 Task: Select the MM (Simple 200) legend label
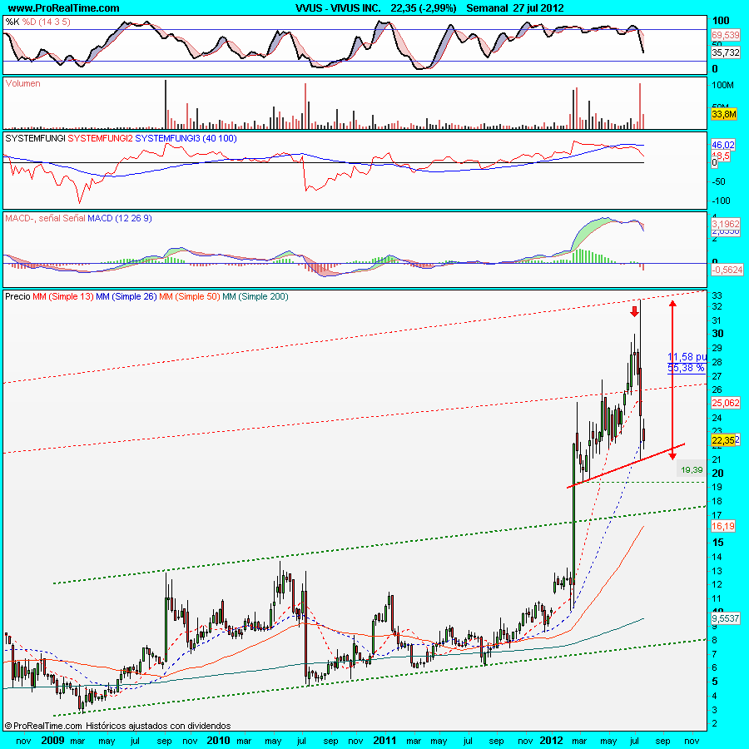pos(255,296)
